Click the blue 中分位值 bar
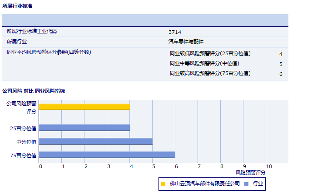Viewport: 327px width, 193px height. (95, 141)
